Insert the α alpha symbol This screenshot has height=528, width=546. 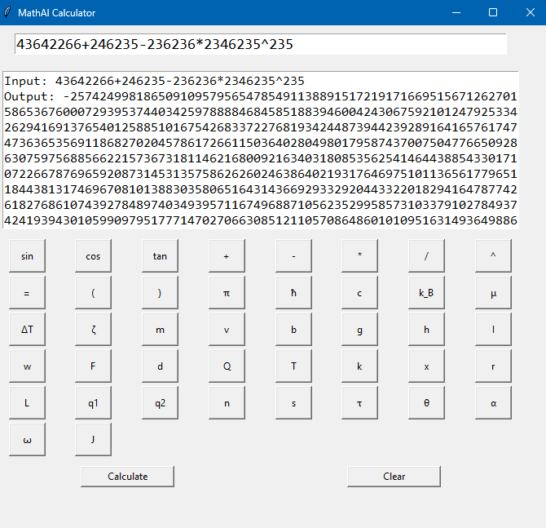click(493, 403)
